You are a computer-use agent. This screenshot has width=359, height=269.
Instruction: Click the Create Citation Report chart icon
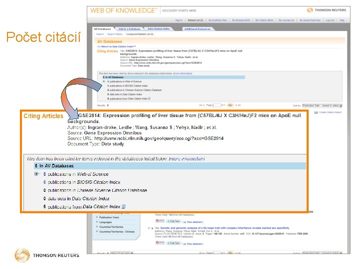[x=316, y=112]
